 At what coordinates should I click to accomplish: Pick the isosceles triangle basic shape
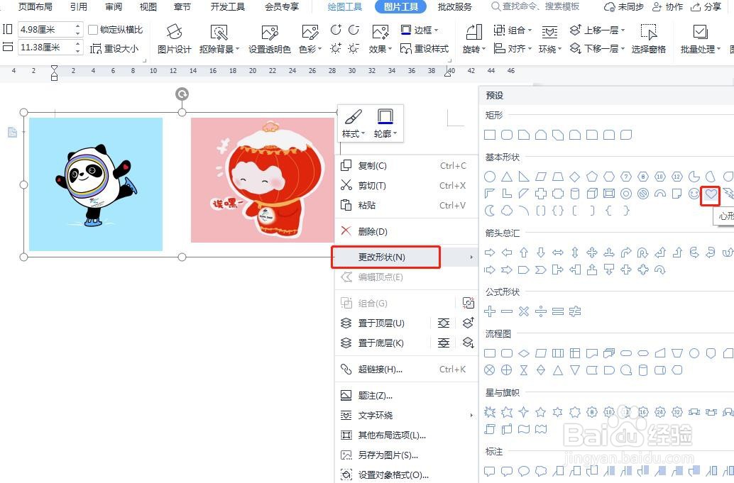click(x=507, y=177)
